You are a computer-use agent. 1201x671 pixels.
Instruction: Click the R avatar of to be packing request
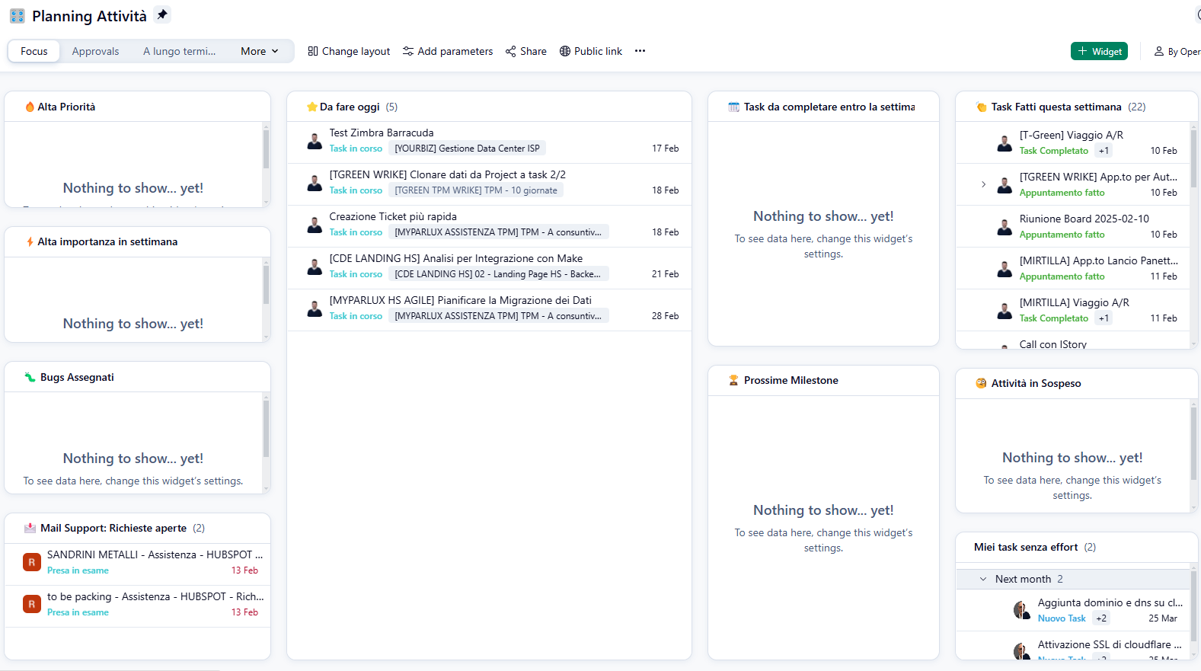pyautogui.click(x=31, y=604)
